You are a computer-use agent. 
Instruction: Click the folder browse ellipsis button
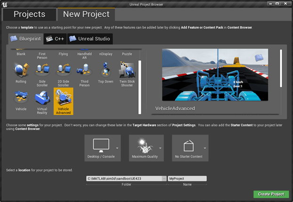(x=164, y=178)
